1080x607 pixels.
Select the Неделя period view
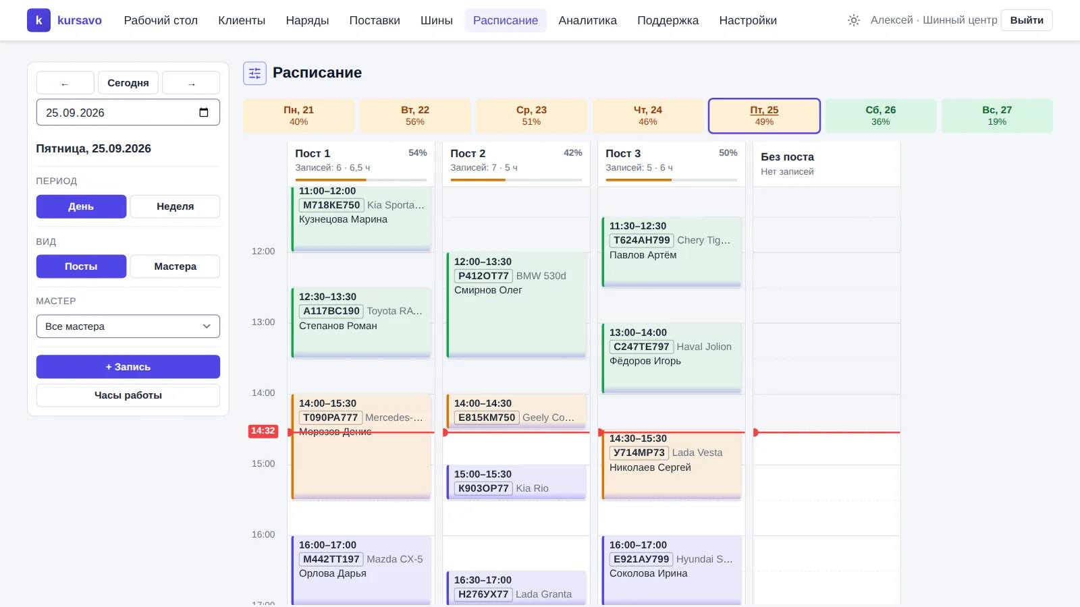(x=175, y=206)
